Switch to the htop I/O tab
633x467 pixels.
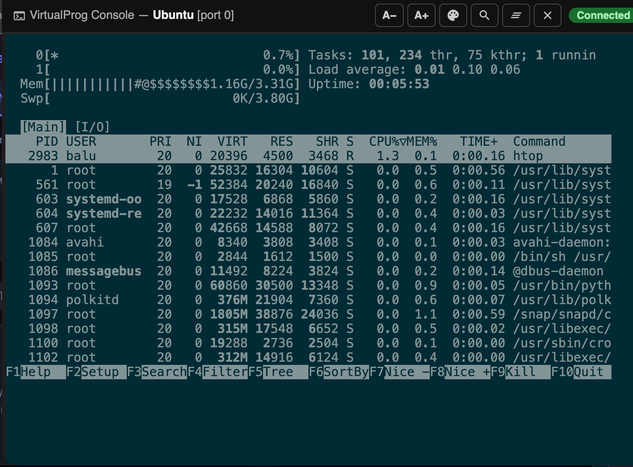[x=93, y=127]
